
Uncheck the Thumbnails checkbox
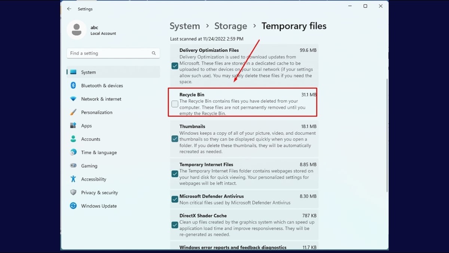(175, 139)
